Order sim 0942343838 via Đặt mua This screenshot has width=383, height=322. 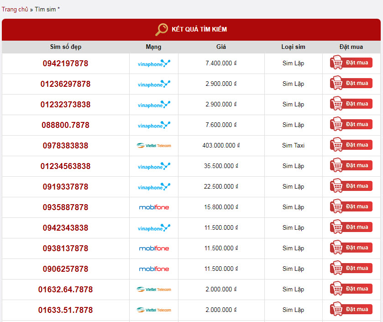point(351,227)
